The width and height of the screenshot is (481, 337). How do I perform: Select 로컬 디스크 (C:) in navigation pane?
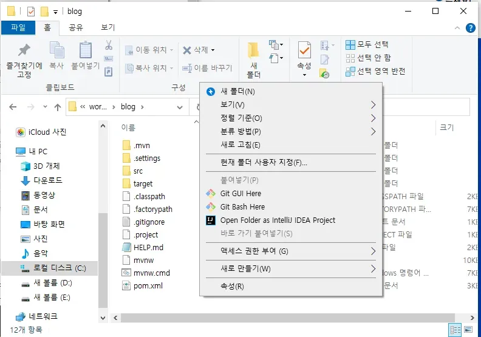click(59, 268)
